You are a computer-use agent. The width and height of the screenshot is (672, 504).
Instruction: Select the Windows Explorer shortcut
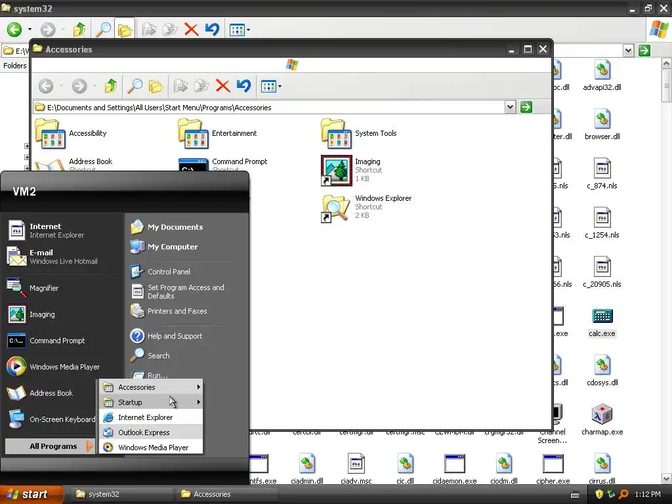(366, 207)
